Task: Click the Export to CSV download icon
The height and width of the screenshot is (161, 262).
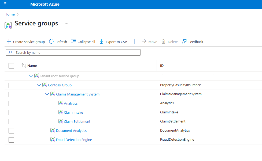Action: coord(101,41)
